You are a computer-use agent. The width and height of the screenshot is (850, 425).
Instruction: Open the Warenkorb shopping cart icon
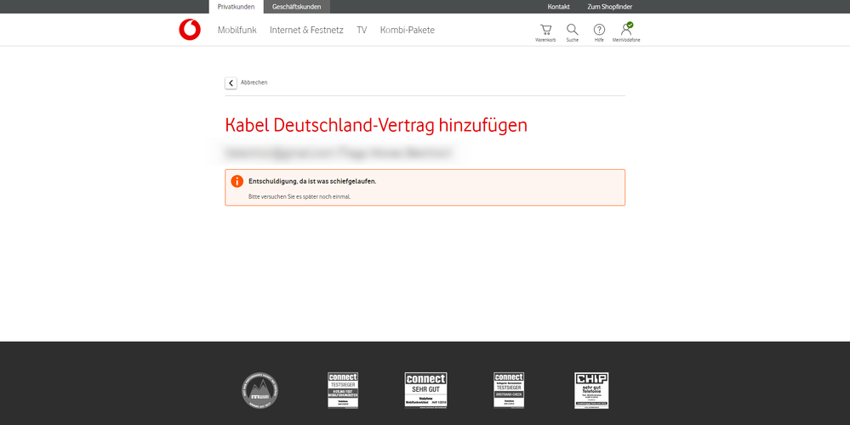(x=545, y=30)
